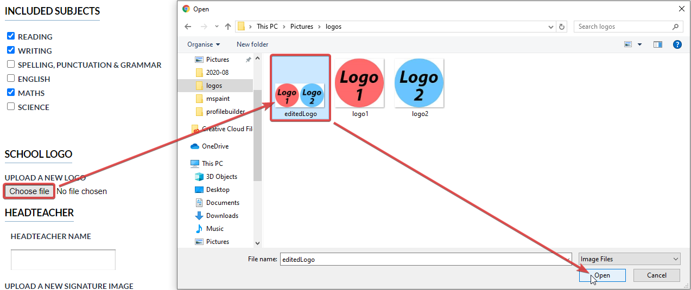The height and width of the screenshot is (290, 691).
Task: Refresh the logos folder view
Action: tap(562, 27)
